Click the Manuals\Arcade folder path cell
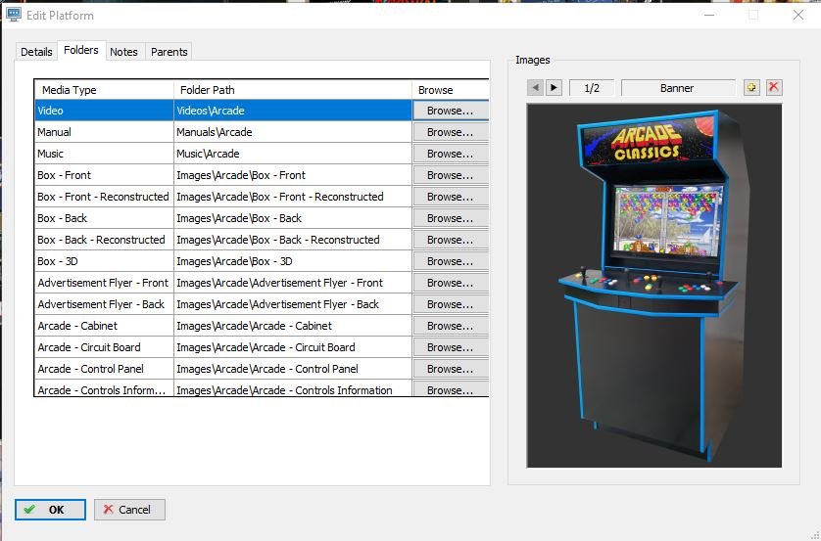The image size is (821, 541). (x=293, y=132)
